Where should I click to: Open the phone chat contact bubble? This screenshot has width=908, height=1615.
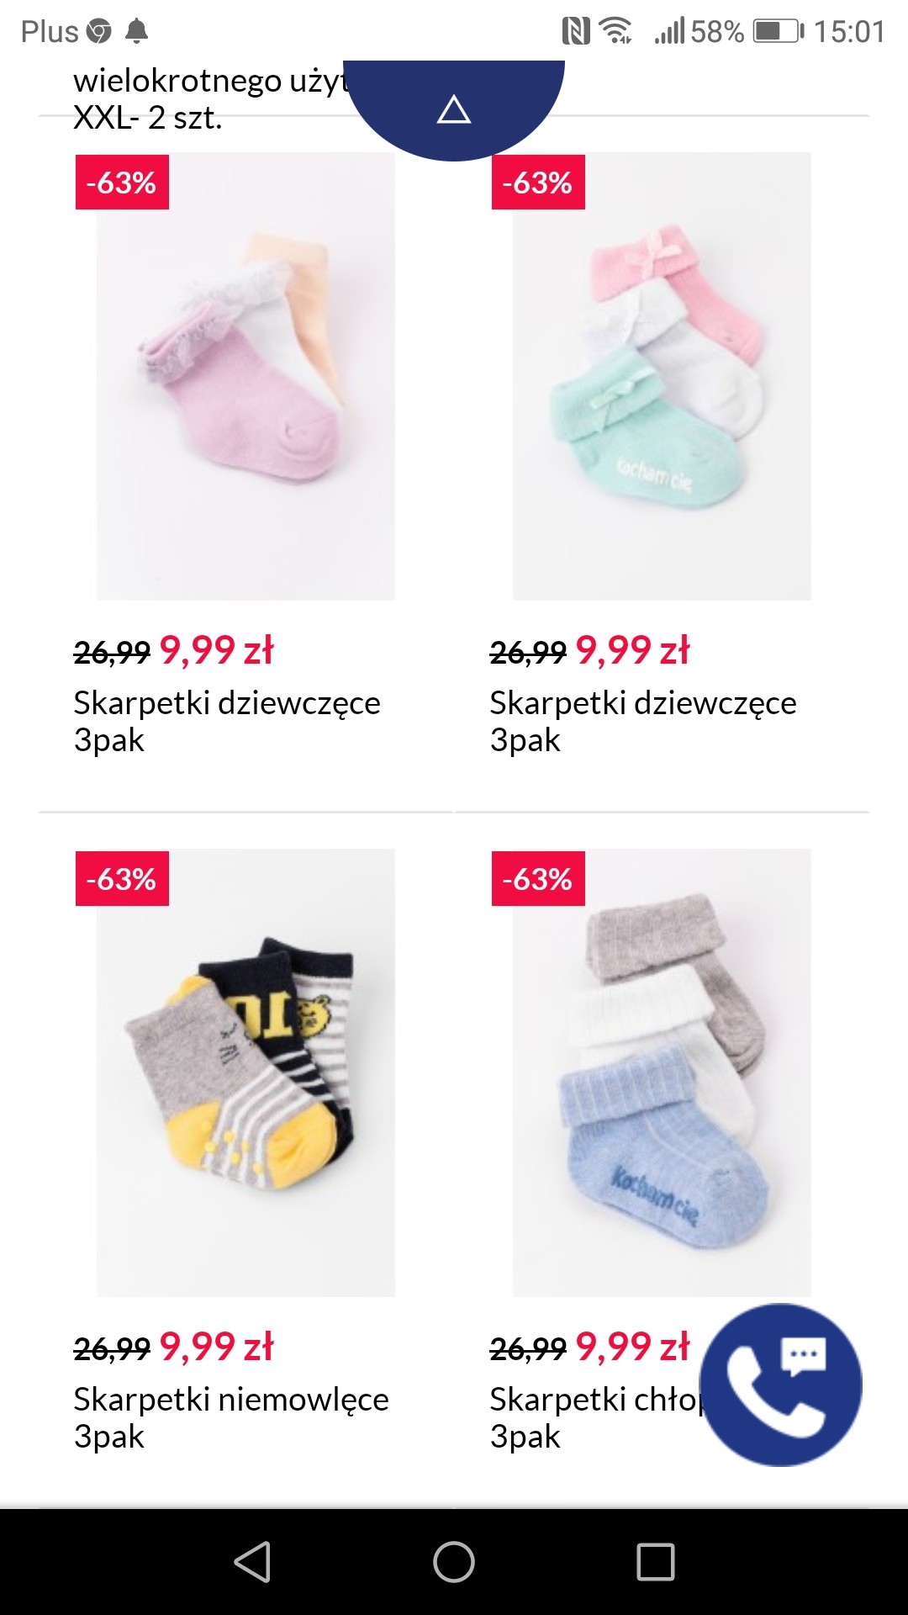coord(781,1385)
